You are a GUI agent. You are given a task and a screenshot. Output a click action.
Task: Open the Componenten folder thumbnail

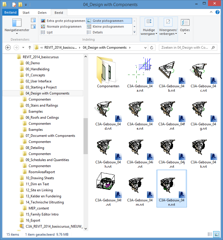tap(108, 72)
